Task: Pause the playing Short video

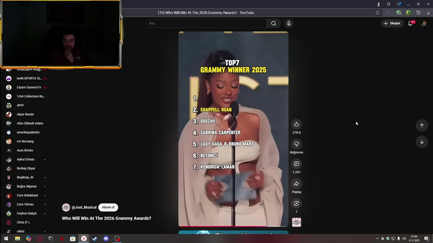Action: point(233,129)
